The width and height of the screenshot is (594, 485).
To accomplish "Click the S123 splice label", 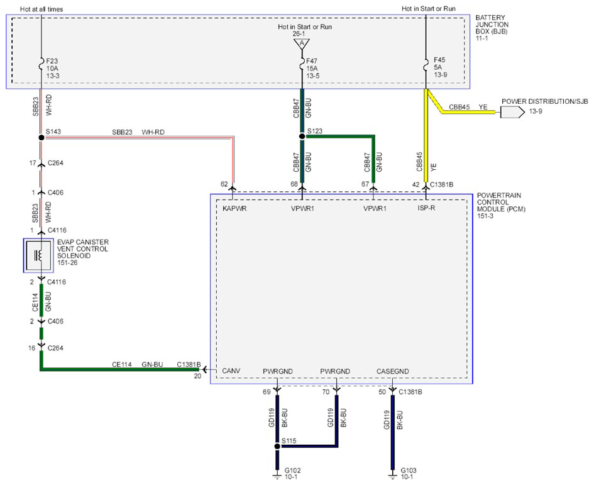I will coord(315,131).
